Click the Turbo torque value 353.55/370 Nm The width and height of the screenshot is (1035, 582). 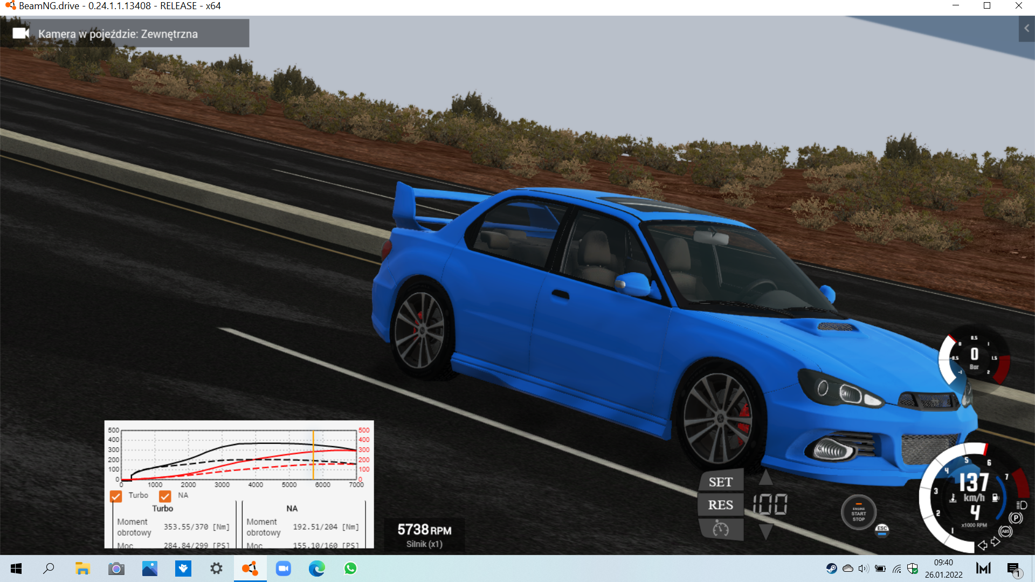click(197, 527)
